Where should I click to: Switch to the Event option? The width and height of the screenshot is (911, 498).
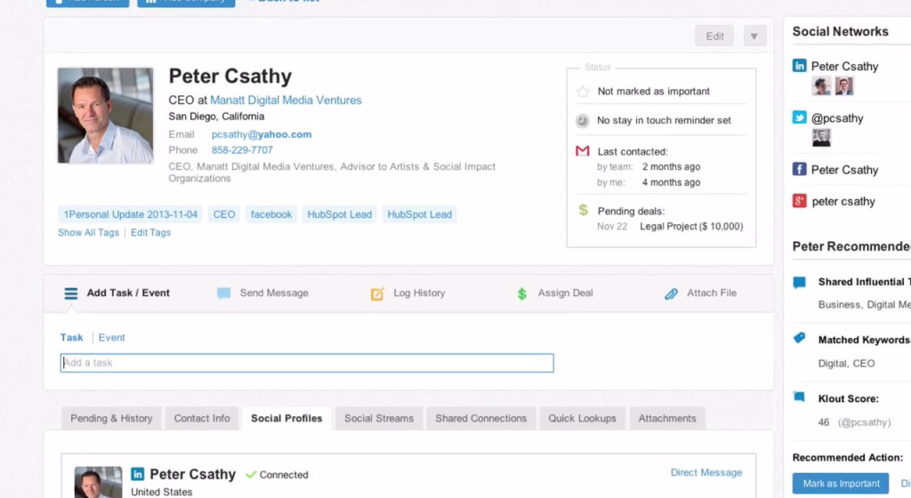(x=112, y=338)
